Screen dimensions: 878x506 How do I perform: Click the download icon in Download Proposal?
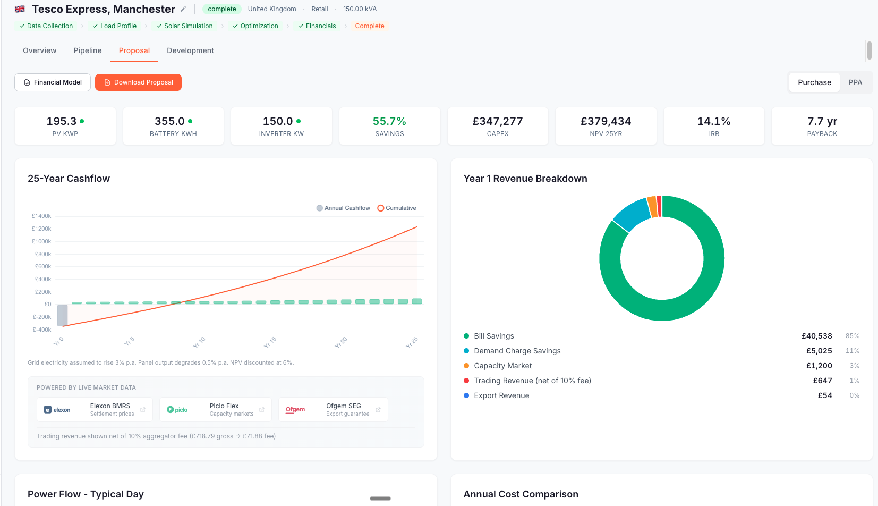[x=106, y=82]
